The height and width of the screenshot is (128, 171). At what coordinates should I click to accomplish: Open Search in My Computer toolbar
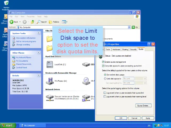[x=42, y=22]
